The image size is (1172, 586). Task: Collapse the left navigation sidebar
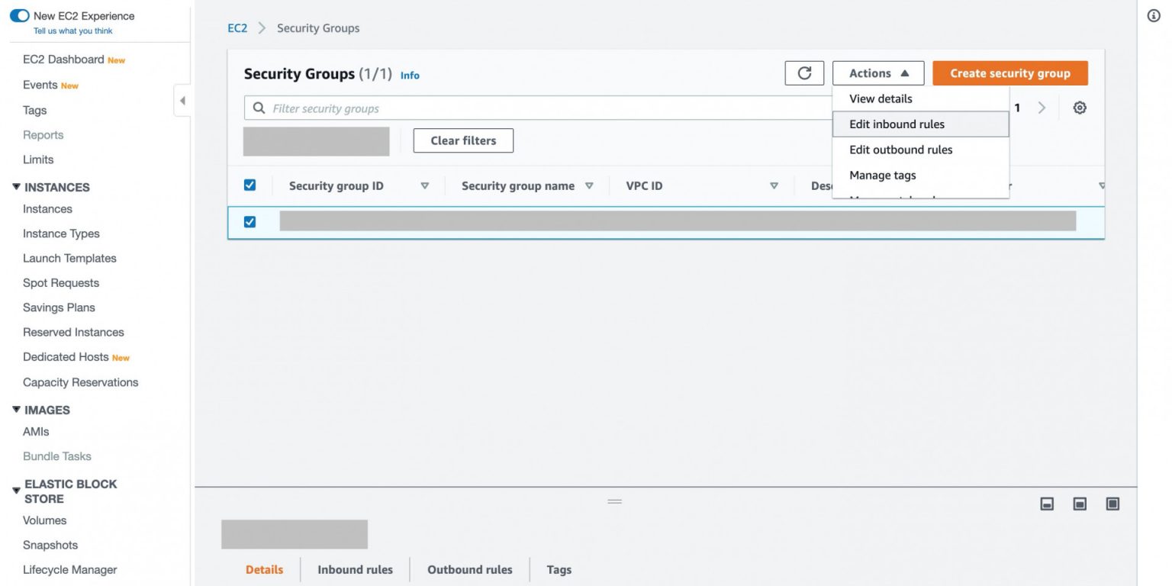click(x=182, y=101)
